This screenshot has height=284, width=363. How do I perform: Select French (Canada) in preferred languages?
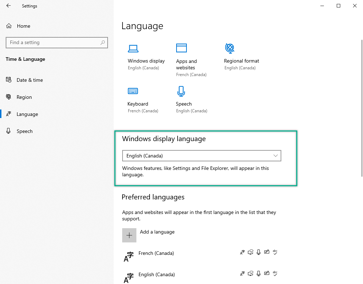[156, 253]
